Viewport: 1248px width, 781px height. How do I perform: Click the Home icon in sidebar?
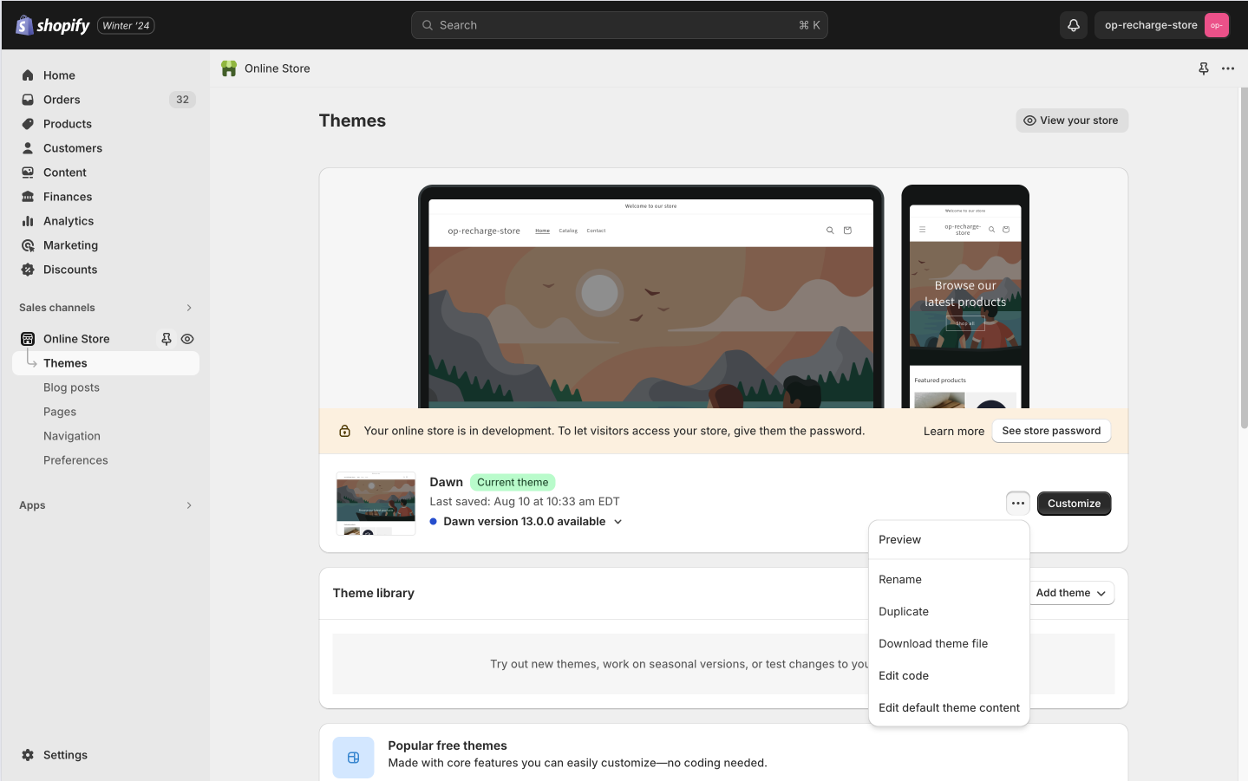pyautogui.click(x=28, y=75)
